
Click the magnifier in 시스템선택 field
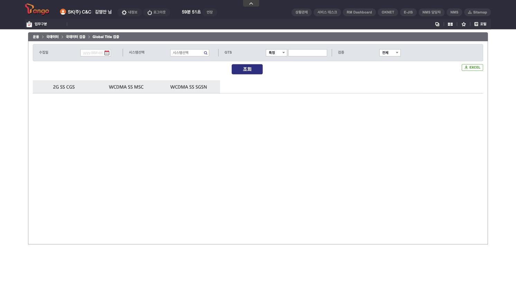pos(205,53)
